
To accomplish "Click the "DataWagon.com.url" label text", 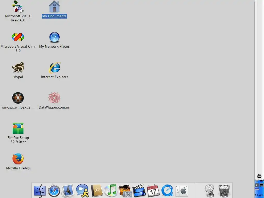I will 55,108.
